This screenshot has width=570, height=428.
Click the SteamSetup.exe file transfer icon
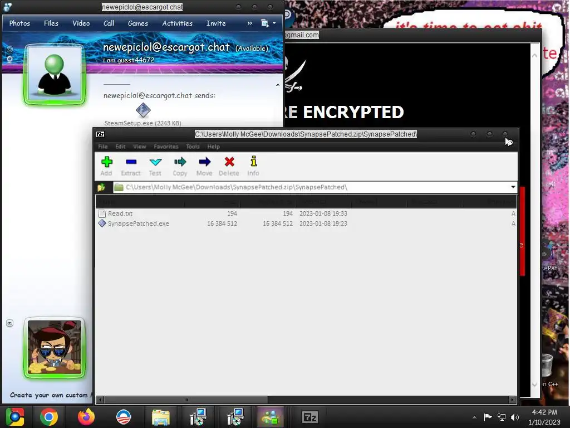click(143, 110)
